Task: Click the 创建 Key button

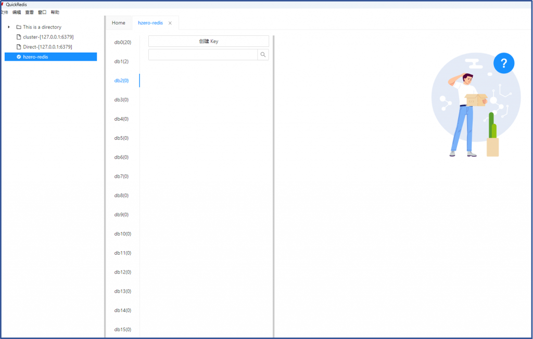Action: (208, 41)
